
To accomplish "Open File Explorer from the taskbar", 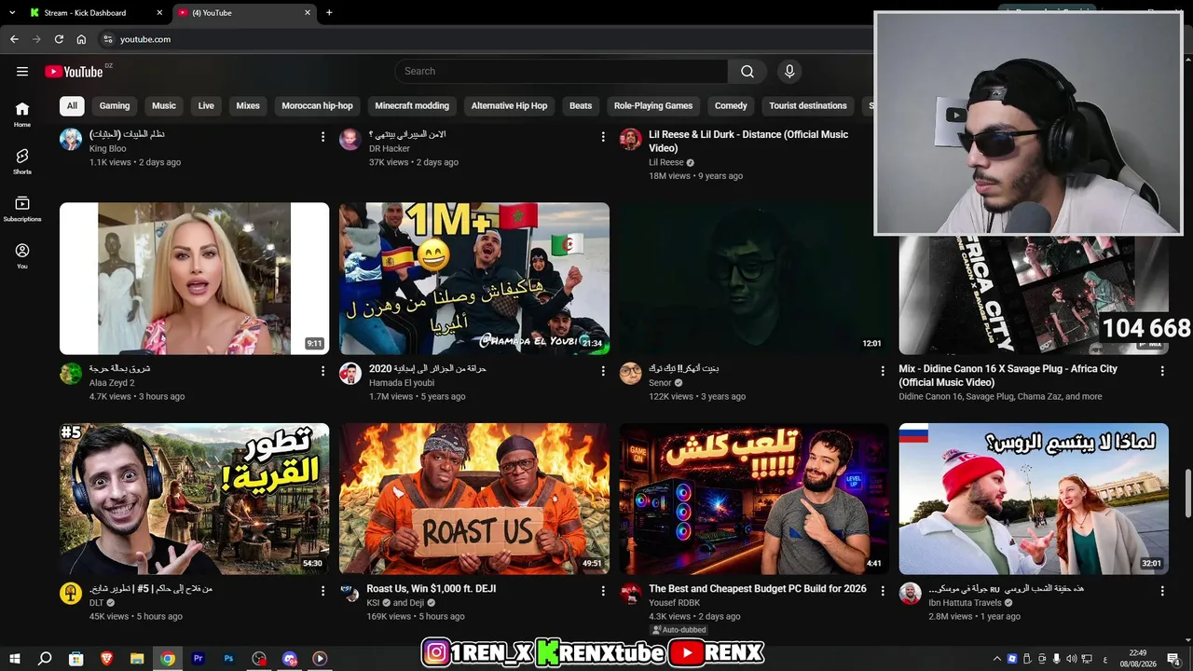I will click(137, 658).
